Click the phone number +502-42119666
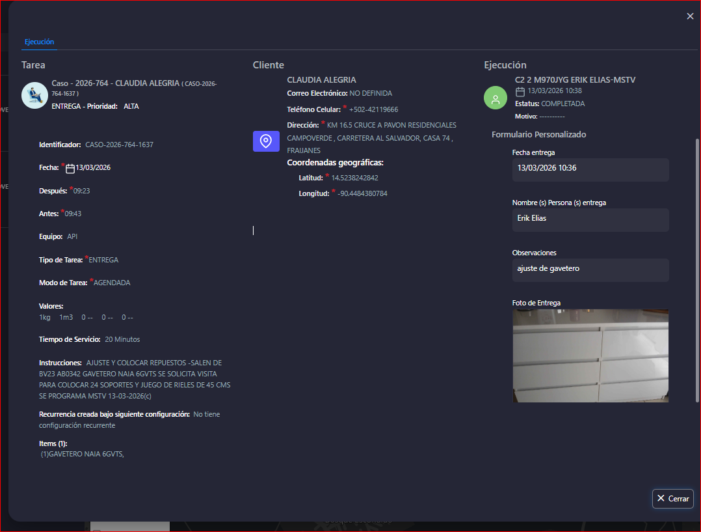The image size is (701, 532). pyautogui.click(x=373, y=109)
